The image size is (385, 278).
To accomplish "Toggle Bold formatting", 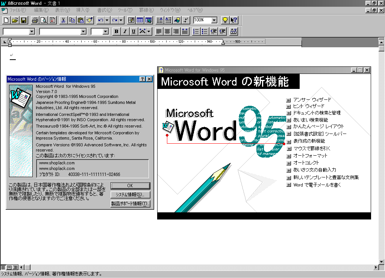I will pyautogui.click(x=116, y=32).
